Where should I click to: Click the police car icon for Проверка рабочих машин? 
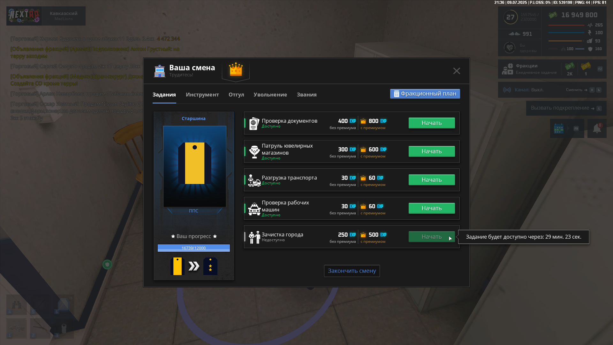[254, 209]
